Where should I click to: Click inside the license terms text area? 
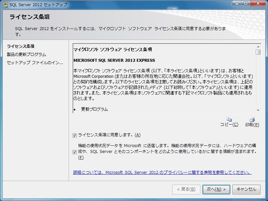[x=163, y=82]
